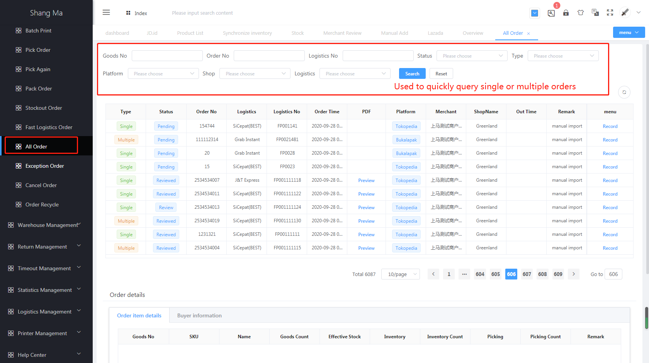649x363 pixels.
Task: Open the Buyer information tab
Action: [199, 315]
